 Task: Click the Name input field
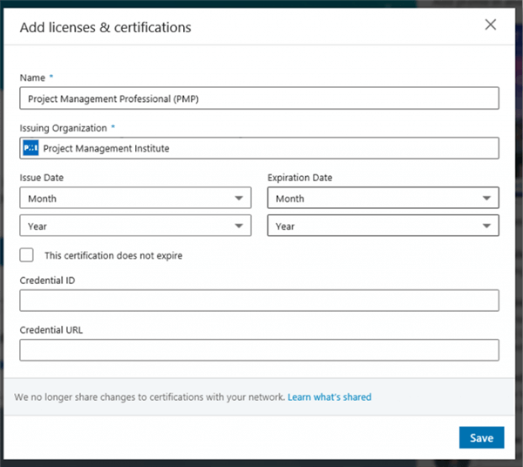[x=259, y=98]
